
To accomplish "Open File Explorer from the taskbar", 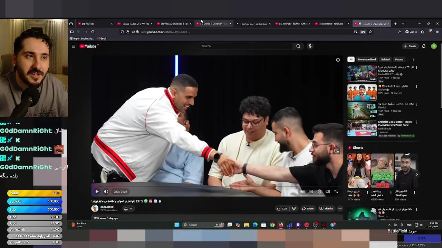I will point(247,225).
